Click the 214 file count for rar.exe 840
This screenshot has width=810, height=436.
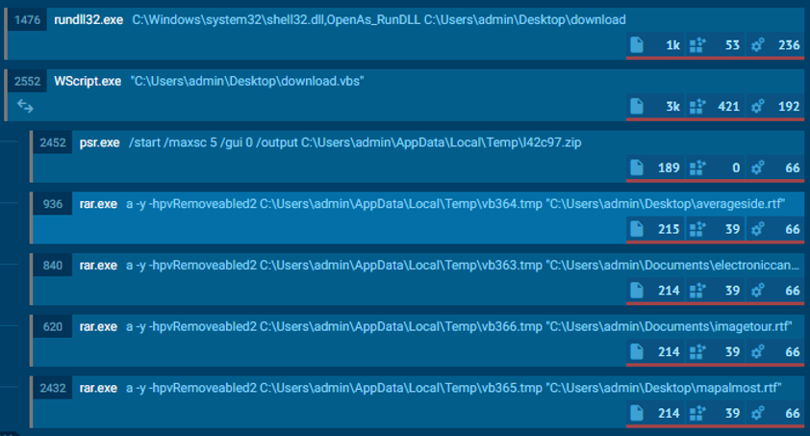669,291
